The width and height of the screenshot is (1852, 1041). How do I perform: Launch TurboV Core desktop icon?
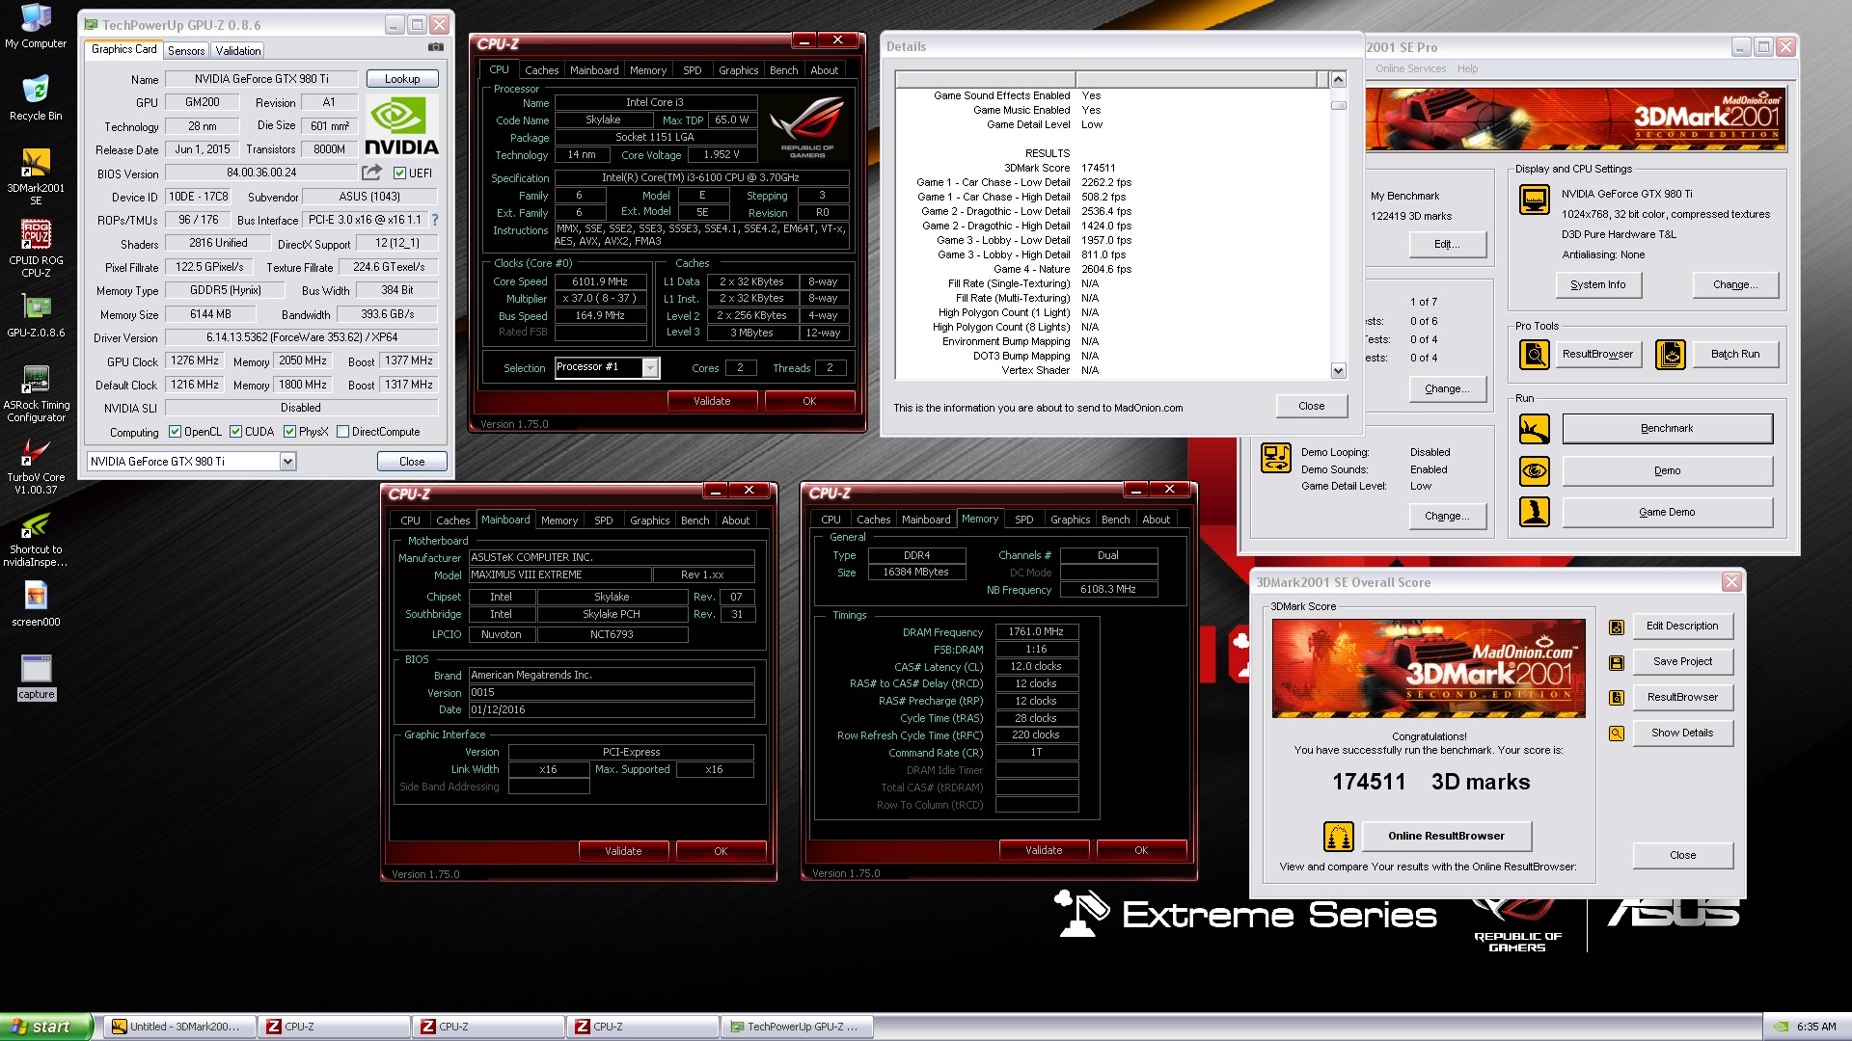36,467
